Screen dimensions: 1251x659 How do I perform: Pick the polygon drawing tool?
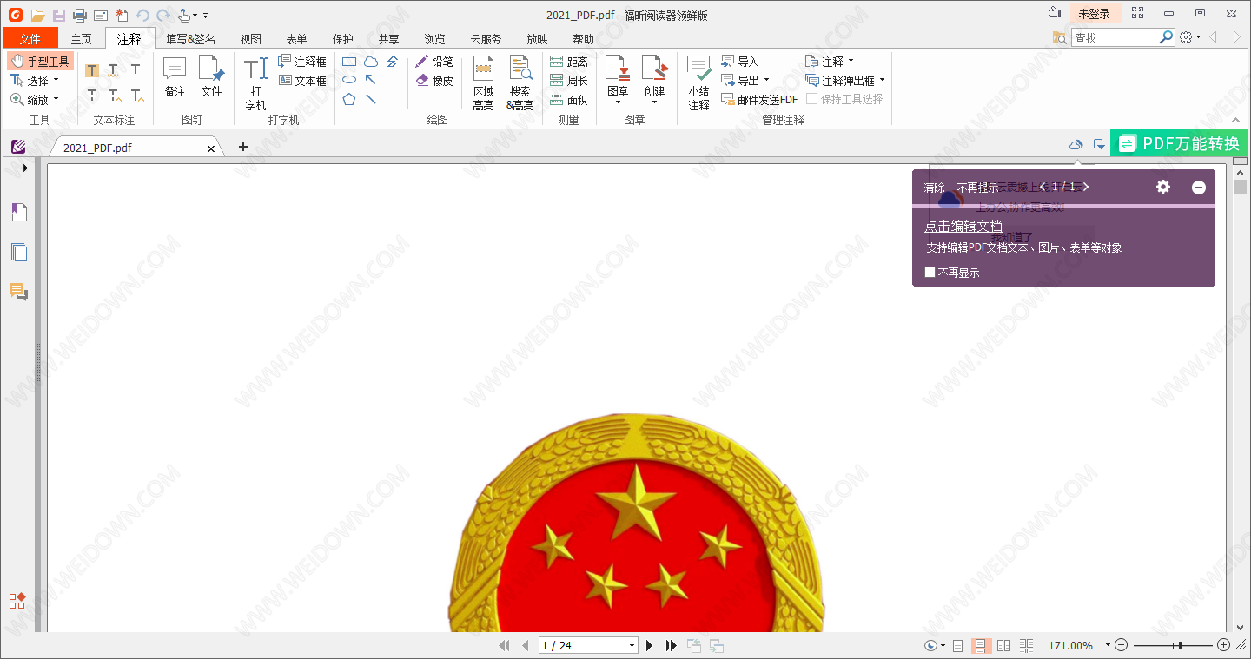(349, 99)
